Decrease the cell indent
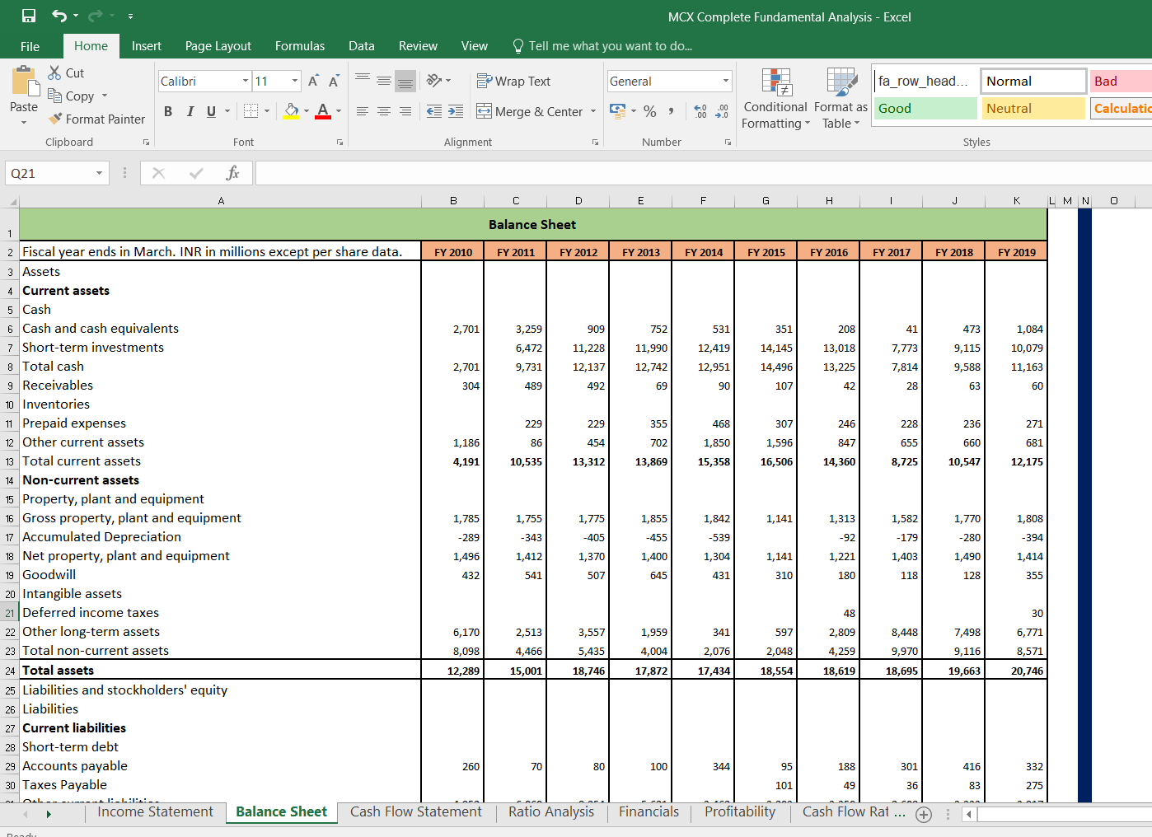The image size is (1152, 837). (434, 111)
